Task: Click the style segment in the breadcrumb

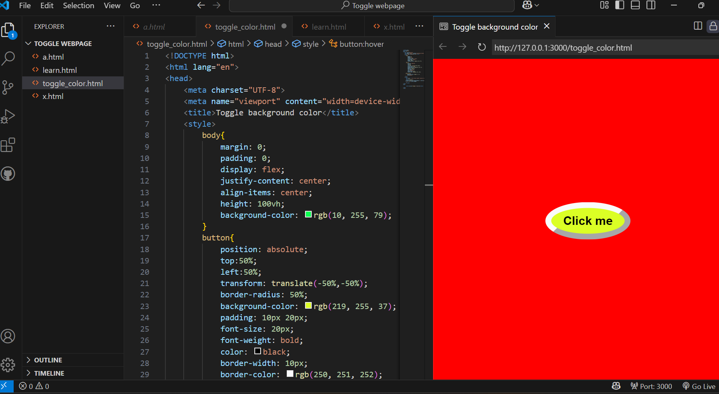Action: tap(305, 44)
